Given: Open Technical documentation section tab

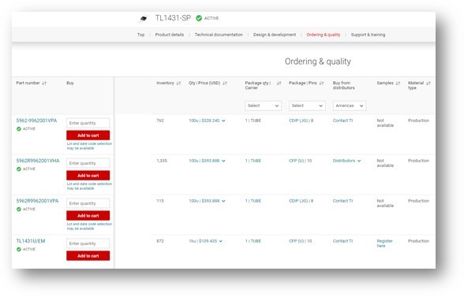Looking at the screenshot, I should [219, 35].
